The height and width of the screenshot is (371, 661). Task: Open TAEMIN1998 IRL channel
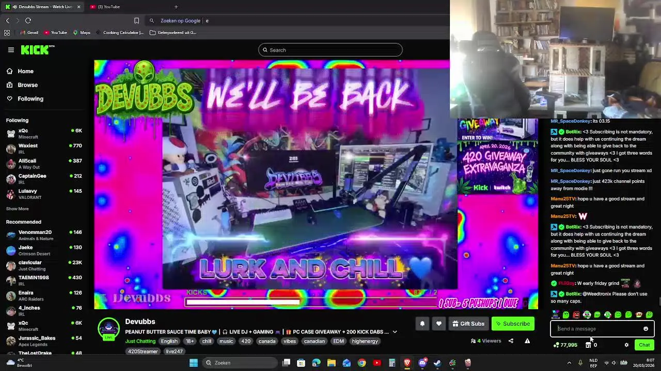(44, 280)
